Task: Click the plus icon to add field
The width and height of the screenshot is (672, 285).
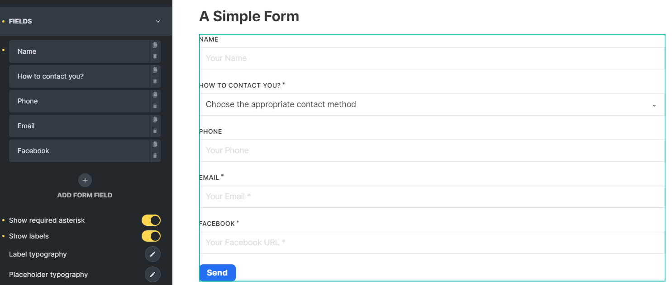Action: [85, 180]
